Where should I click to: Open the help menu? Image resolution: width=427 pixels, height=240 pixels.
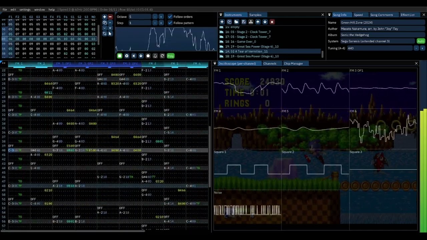point(52,10)
